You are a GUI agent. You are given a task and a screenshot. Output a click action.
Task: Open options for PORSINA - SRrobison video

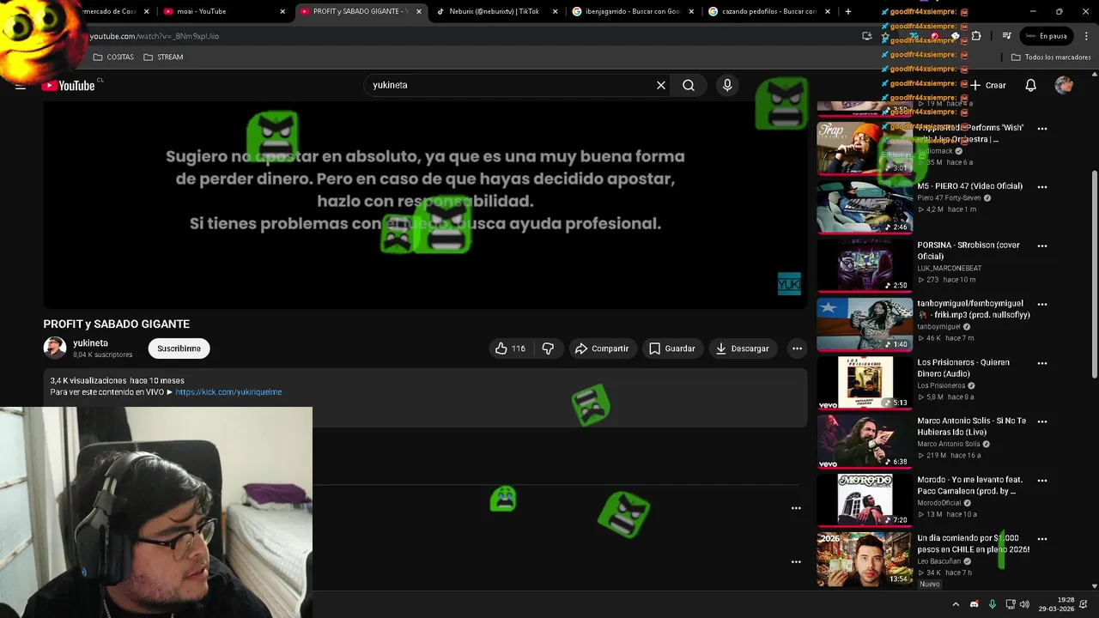point(1042,245)
